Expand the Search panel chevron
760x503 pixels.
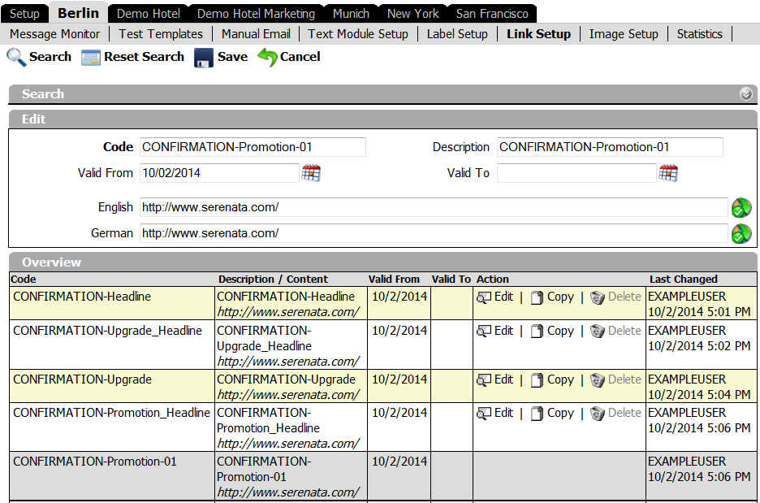pyautogui.click(x=746, y=94)
